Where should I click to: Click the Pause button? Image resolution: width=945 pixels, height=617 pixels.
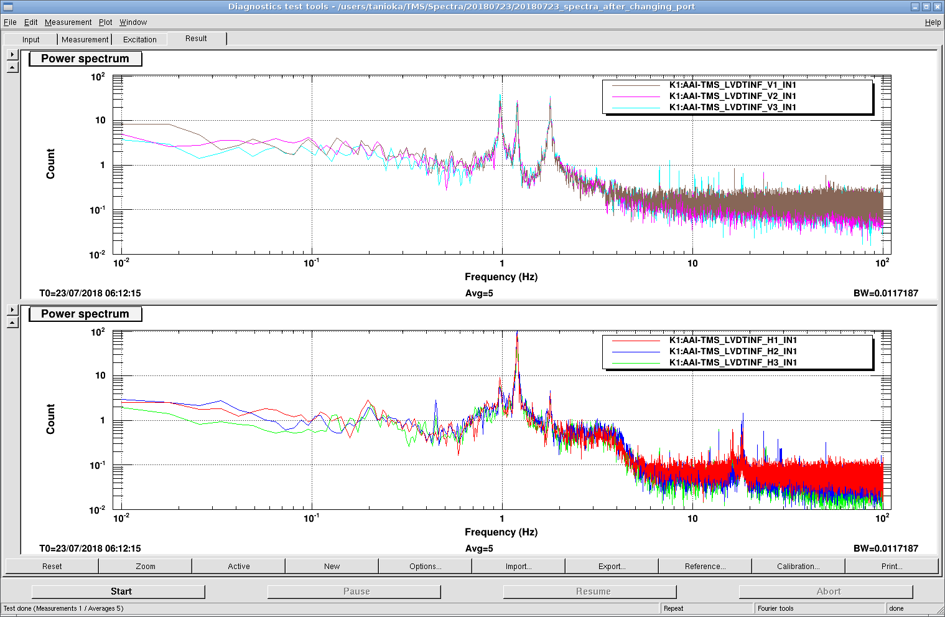pyautogui.click(x=354, y=591)
